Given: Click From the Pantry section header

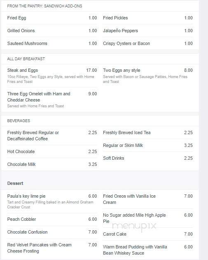Looking at the screenshot, I should click(44, 6).
